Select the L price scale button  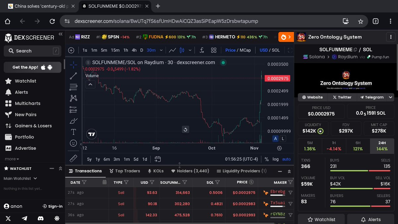coord(283,138)
